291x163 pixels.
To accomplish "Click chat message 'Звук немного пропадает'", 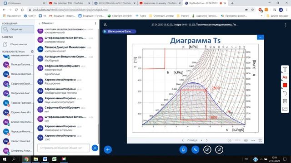I will point(60,102).
